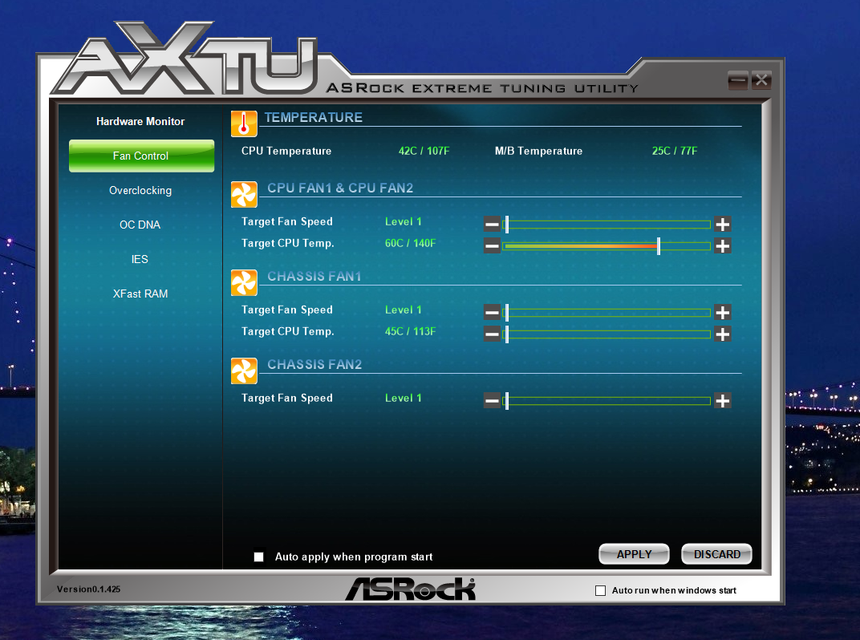The height and width of the screenshot is (640, 860).
Task: Select the Fan Control tab
Action: [x=141, y=156]
